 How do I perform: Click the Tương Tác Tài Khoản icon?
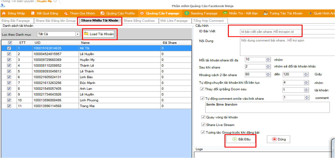(x=266, y=13)
